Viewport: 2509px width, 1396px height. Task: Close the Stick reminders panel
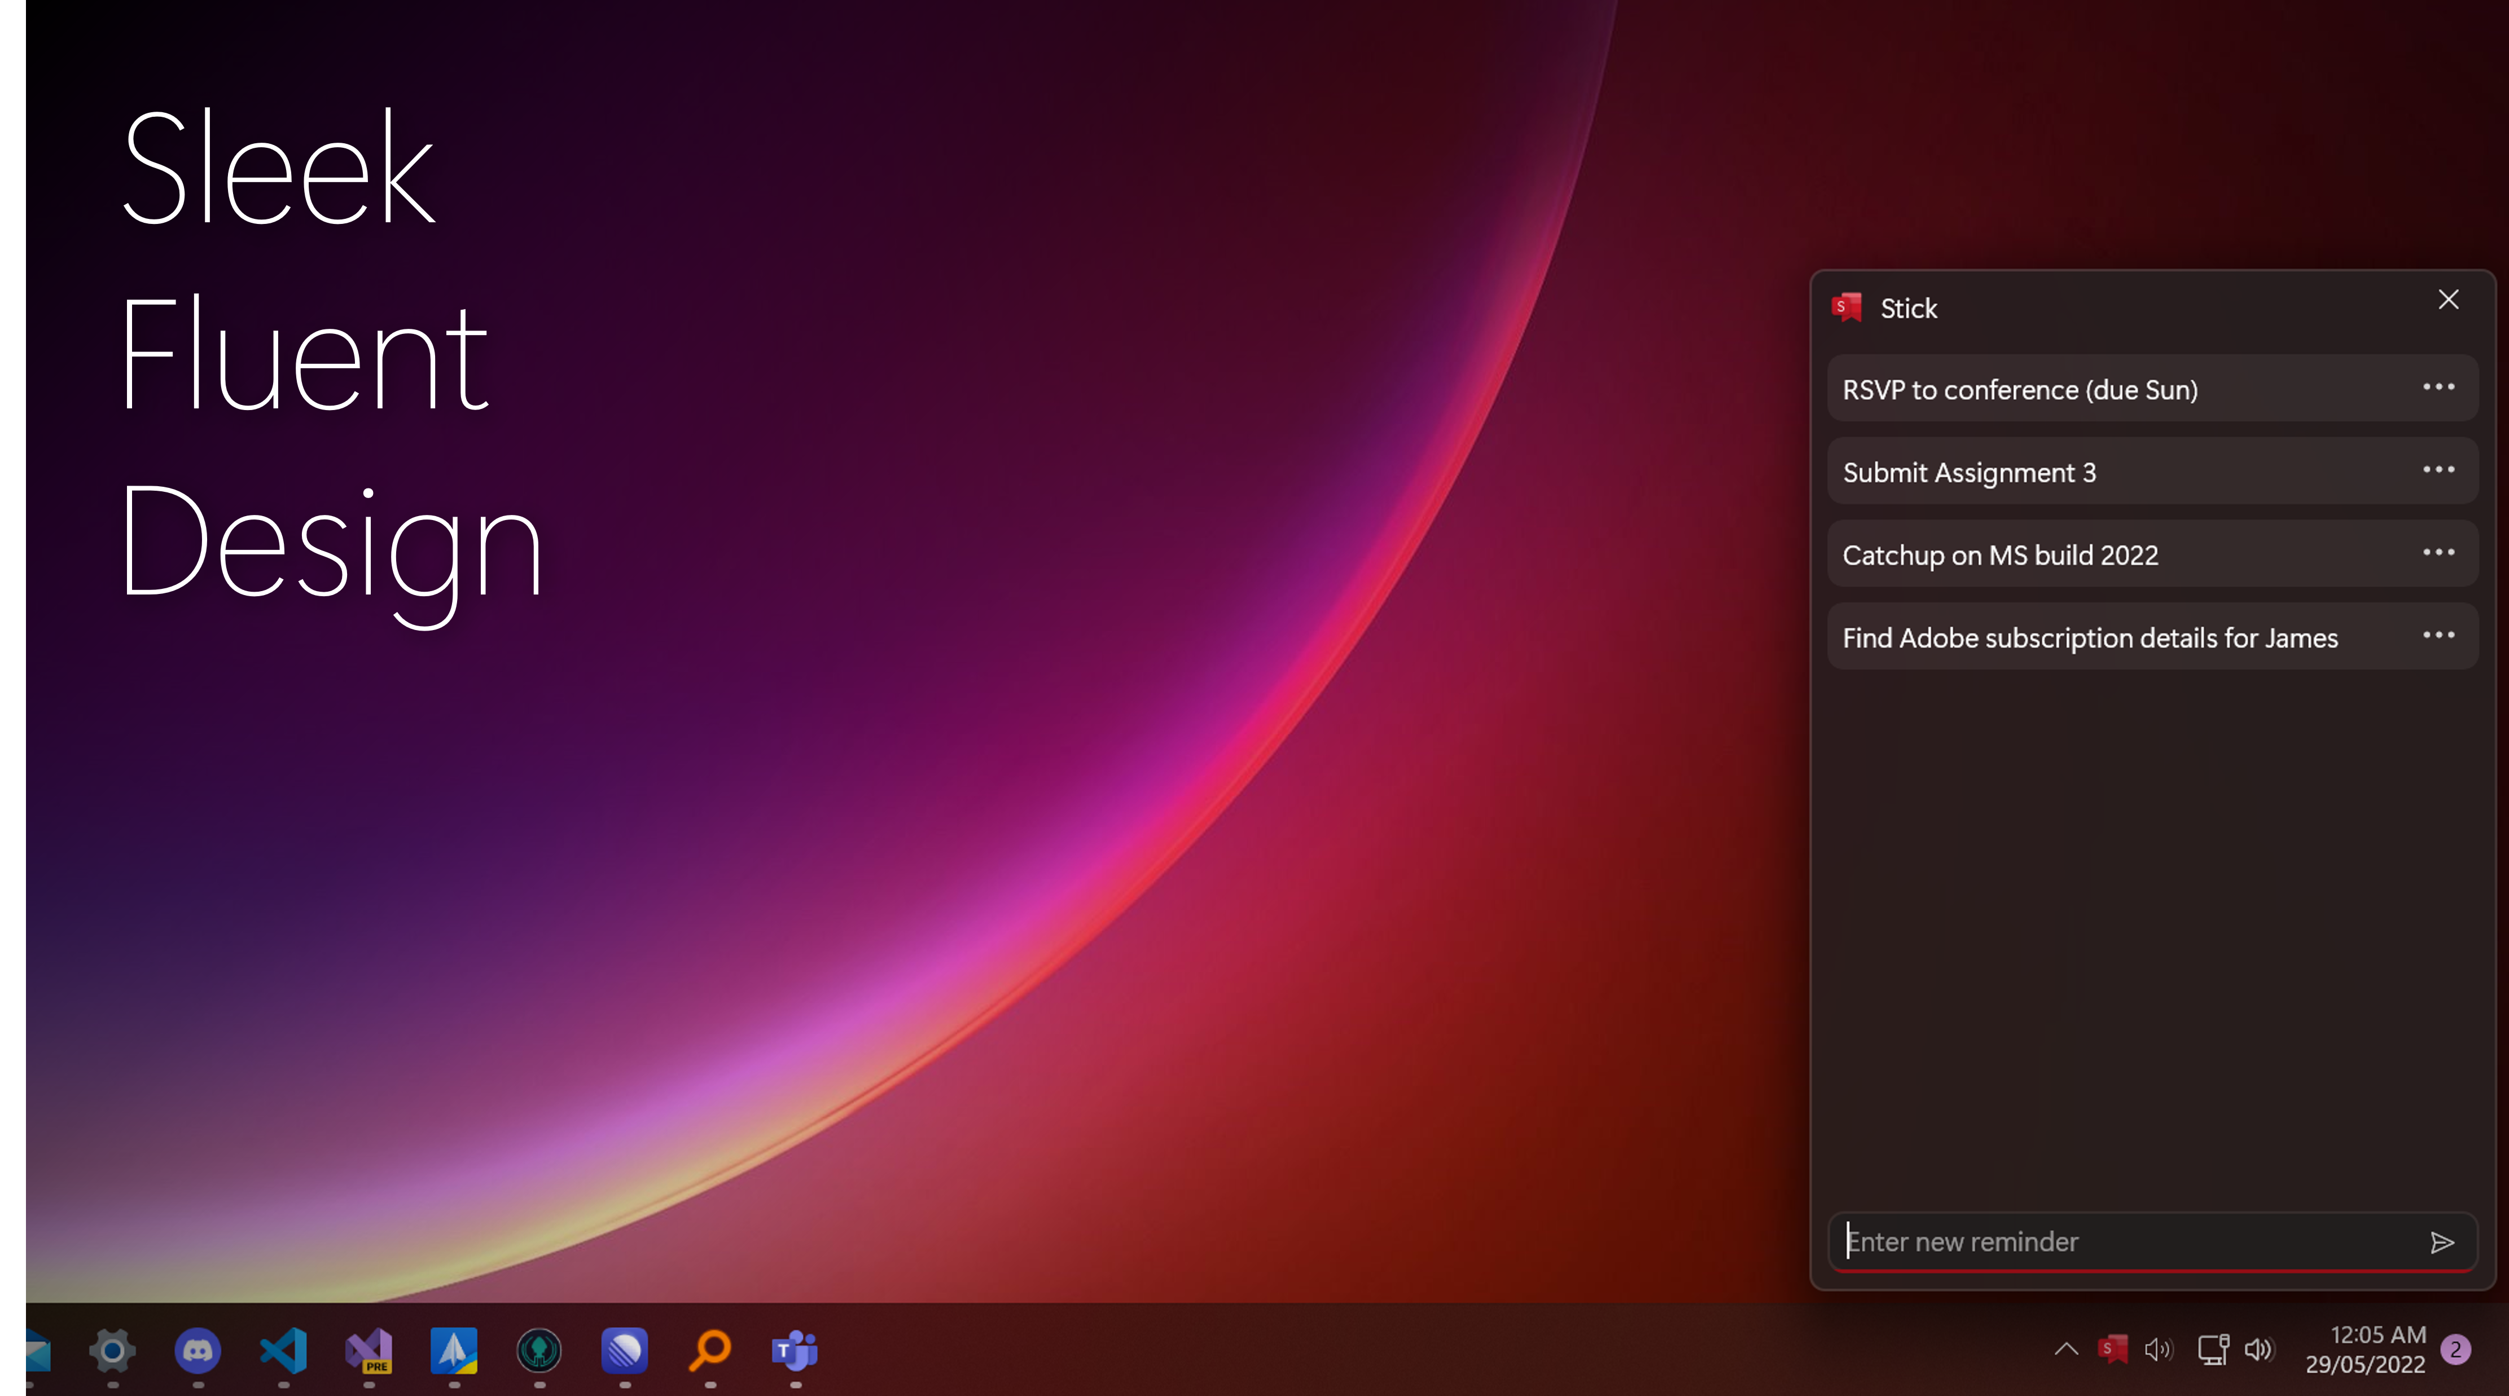point(2447,300)
